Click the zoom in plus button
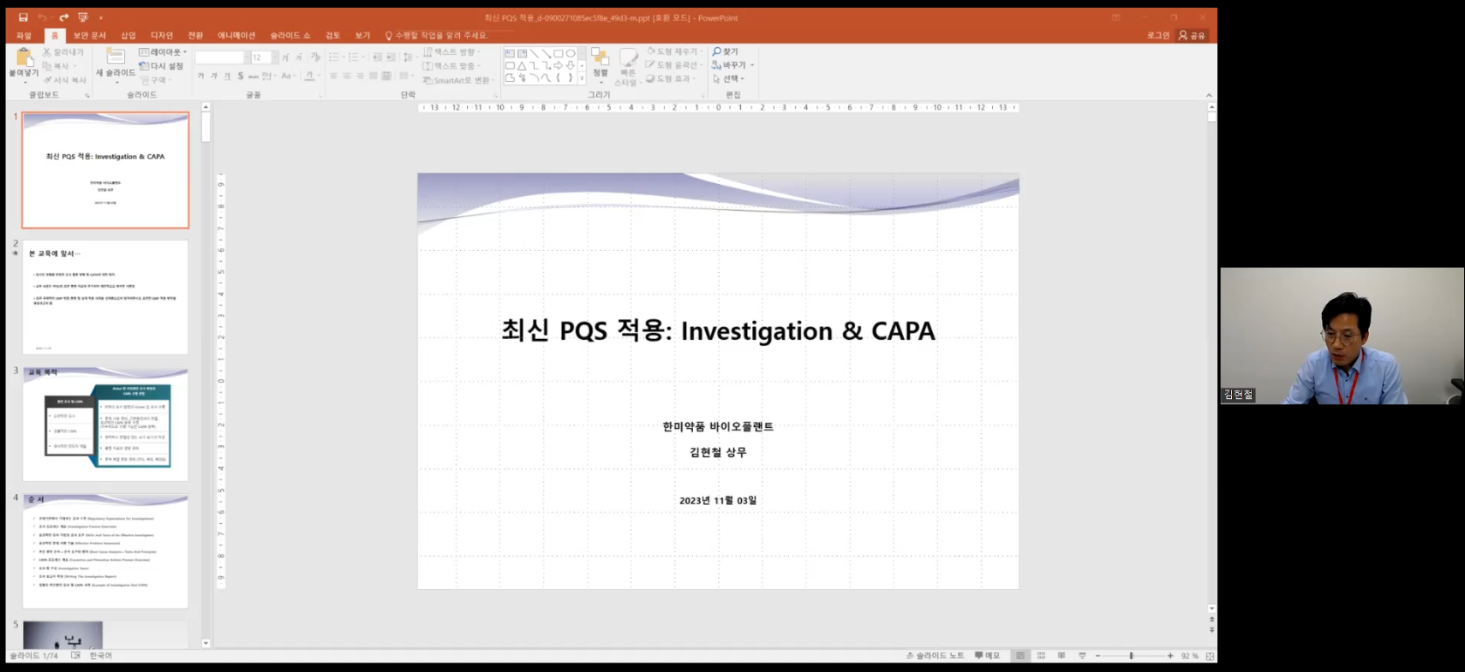The width and height of the screenshot is (1465, 672). [x=1170, y=656]
